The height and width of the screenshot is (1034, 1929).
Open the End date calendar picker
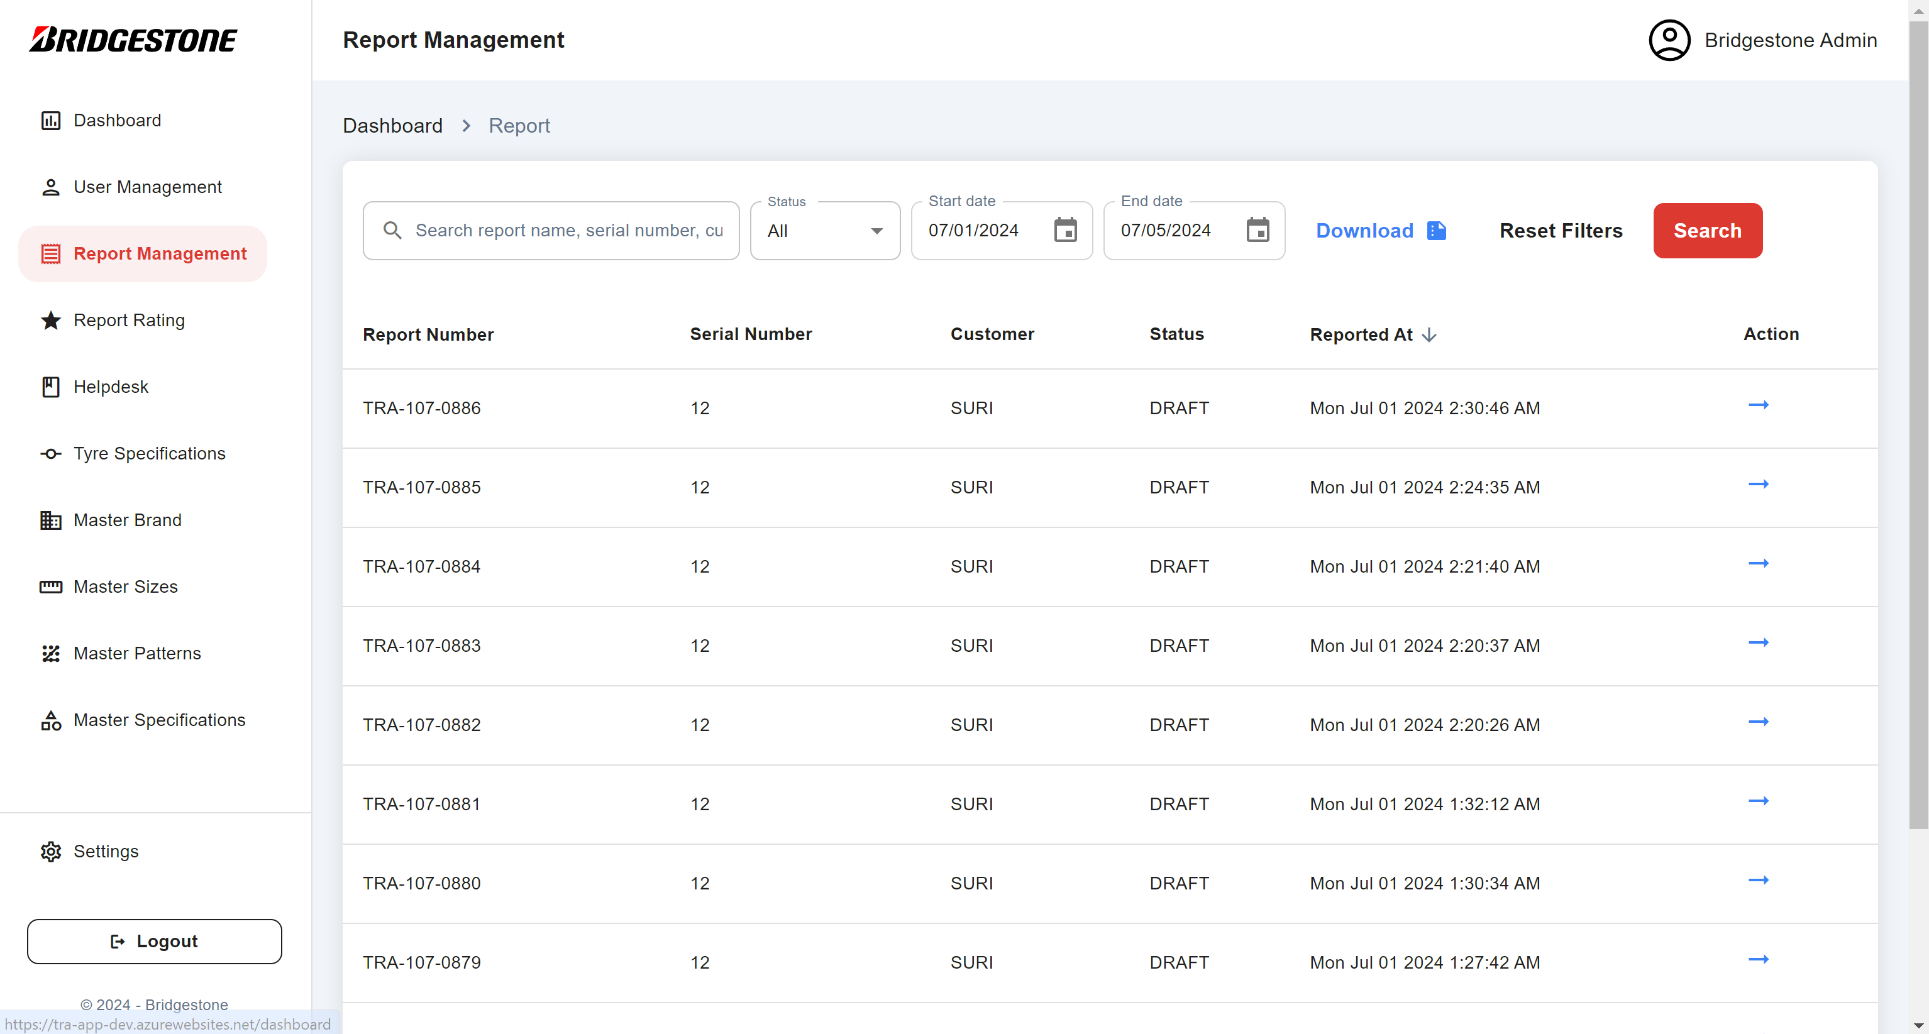(x=1257, y=230)
